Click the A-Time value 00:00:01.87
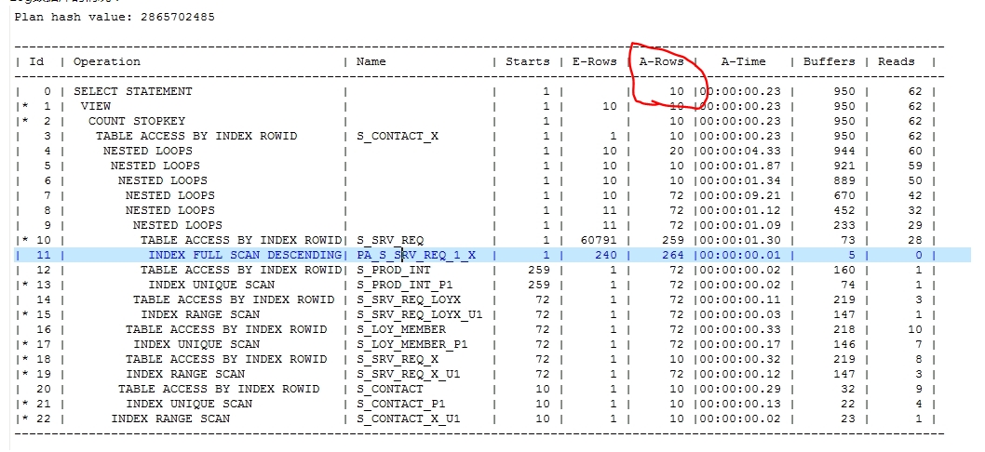 (740, 166)
